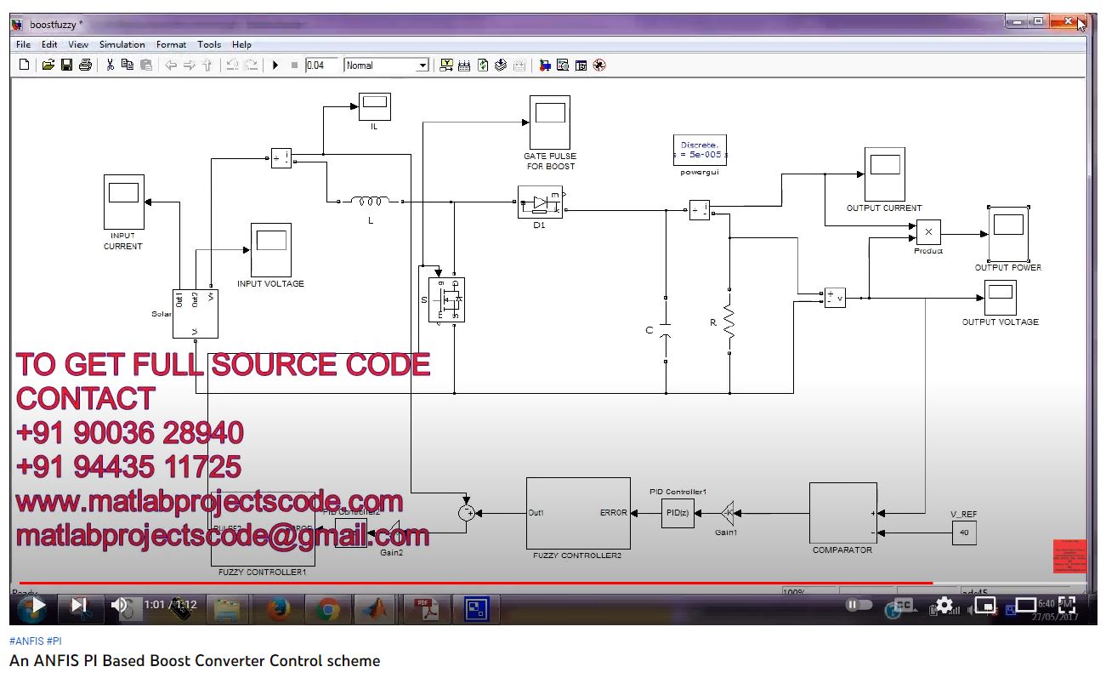The image size is (1106, 678).
Task: Click the Redo toolbar icon
Action: coord(251,66)
